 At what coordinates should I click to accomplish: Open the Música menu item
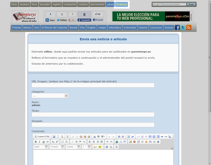(x=27, y=27)
